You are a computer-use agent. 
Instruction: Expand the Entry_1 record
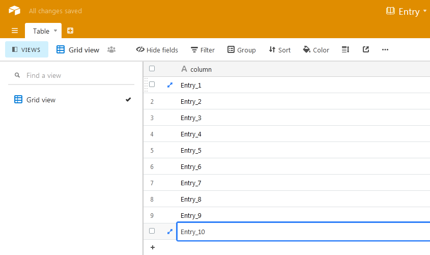click(x=170, y=85)
